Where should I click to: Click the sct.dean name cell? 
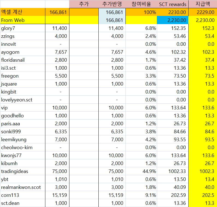click(x=23, y=203)
